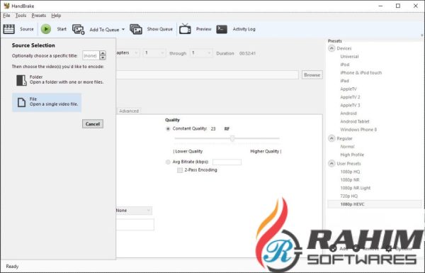Switch to the Advanced tab
Image resolution: width=425 pixels, height=273 pixels.
click(x=129, y=111)
